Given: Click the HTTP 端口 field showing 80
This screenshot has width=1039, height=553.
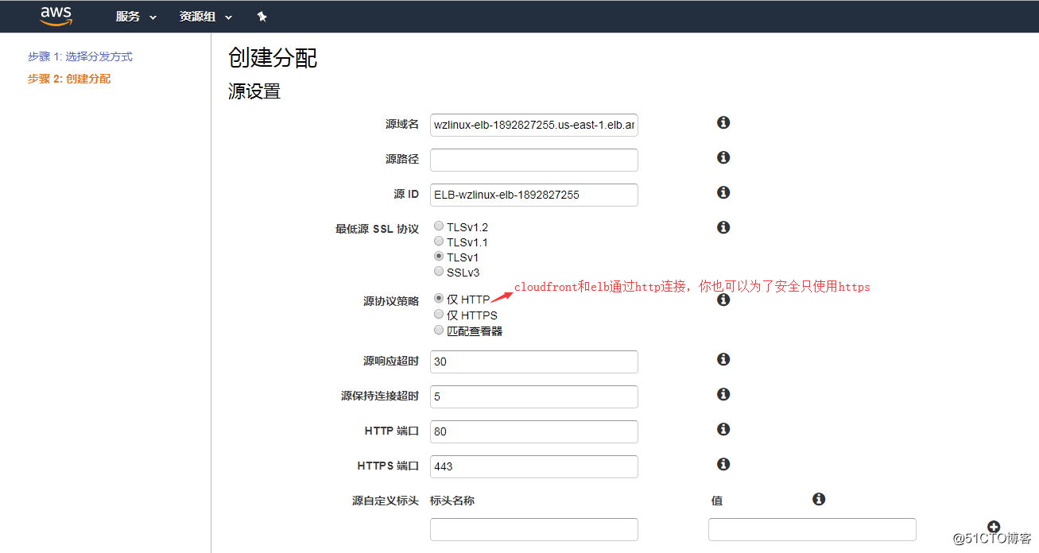Looking at the screenshot, I should (534, 431).
